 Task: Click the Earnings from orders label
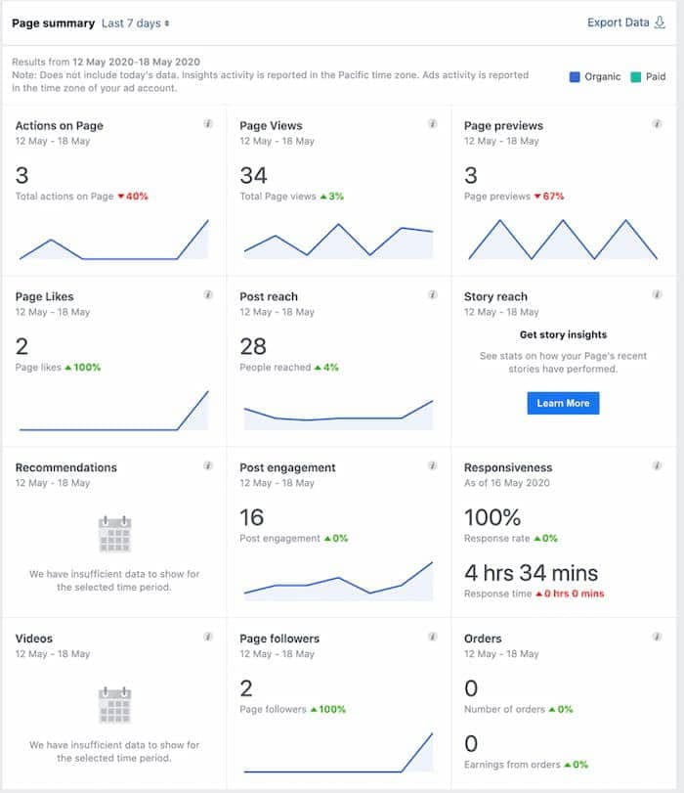[512, 765]
